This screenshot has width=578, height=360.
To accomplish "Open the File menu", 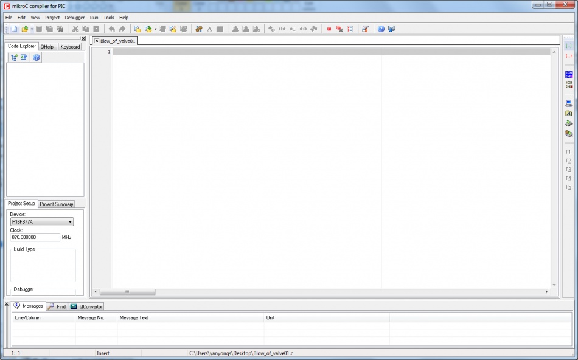I will pos(9,17).
